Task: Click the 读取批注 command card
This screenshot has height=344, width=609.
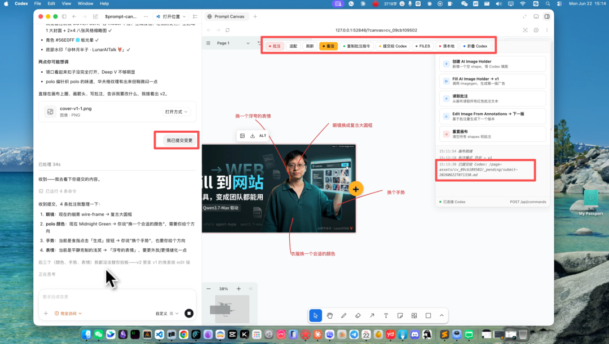Action: (492, 99)
